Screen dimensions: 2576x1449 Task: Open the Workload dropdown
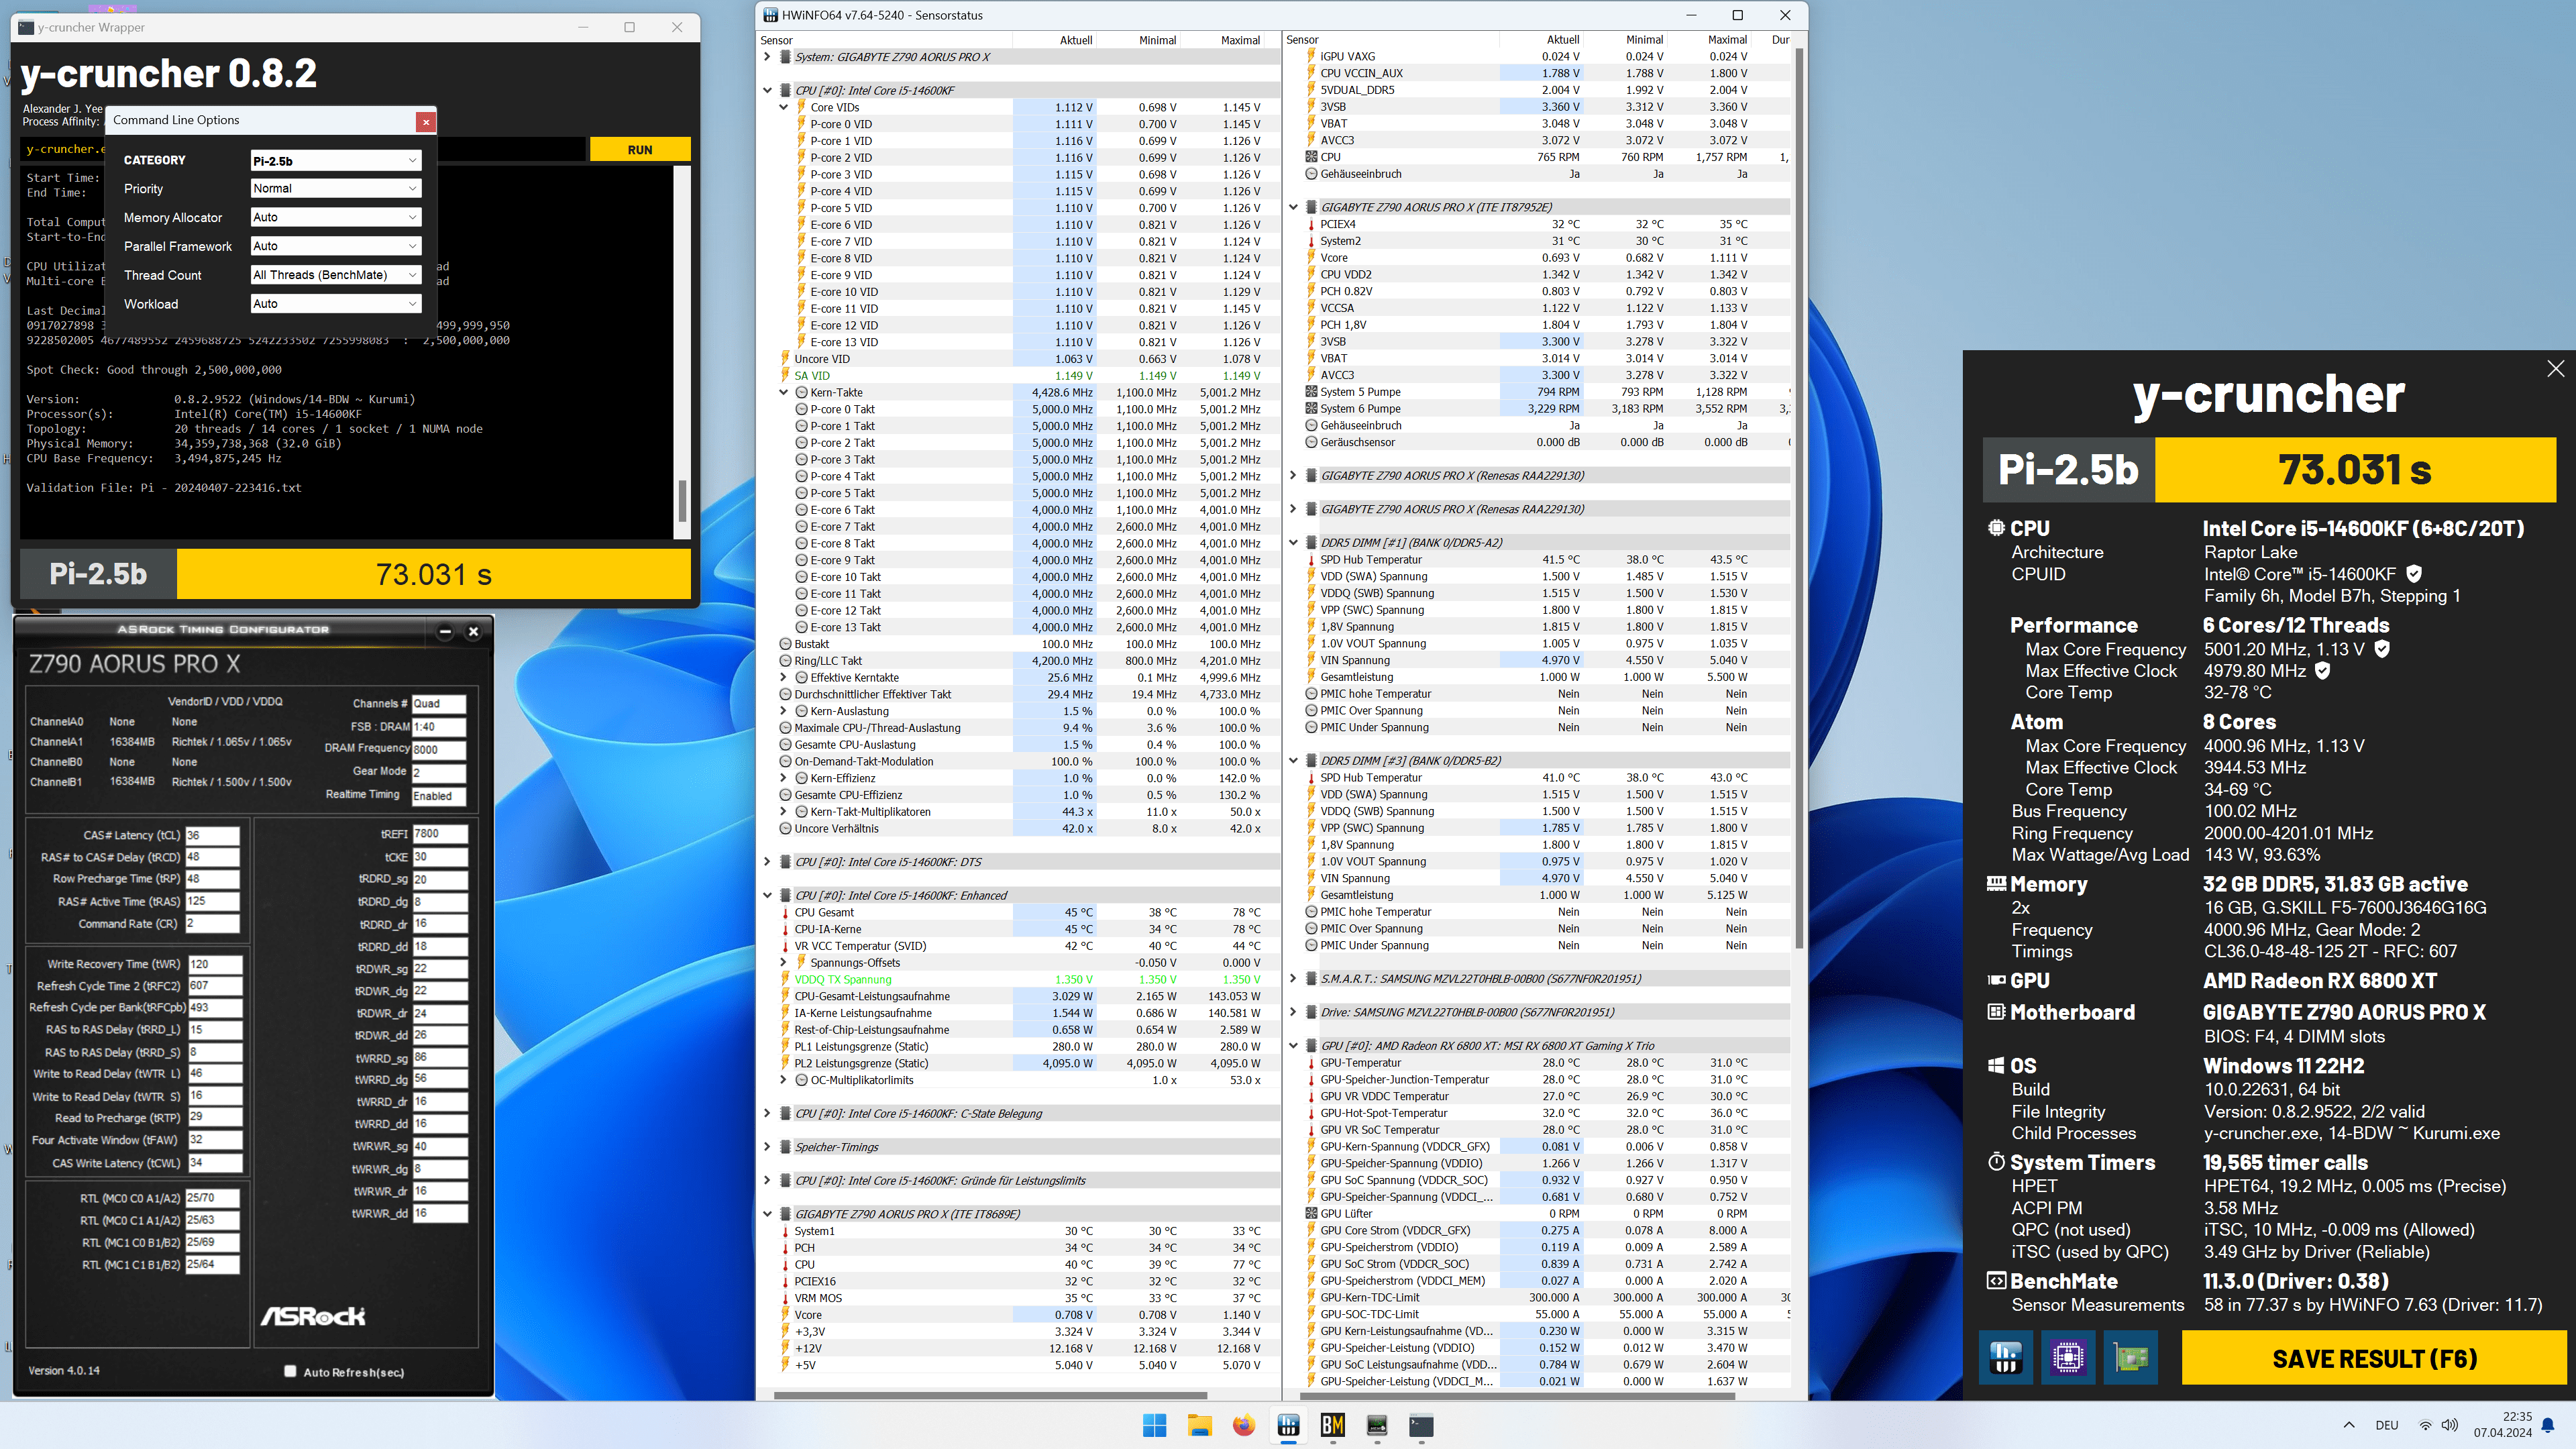pos(335,303)
